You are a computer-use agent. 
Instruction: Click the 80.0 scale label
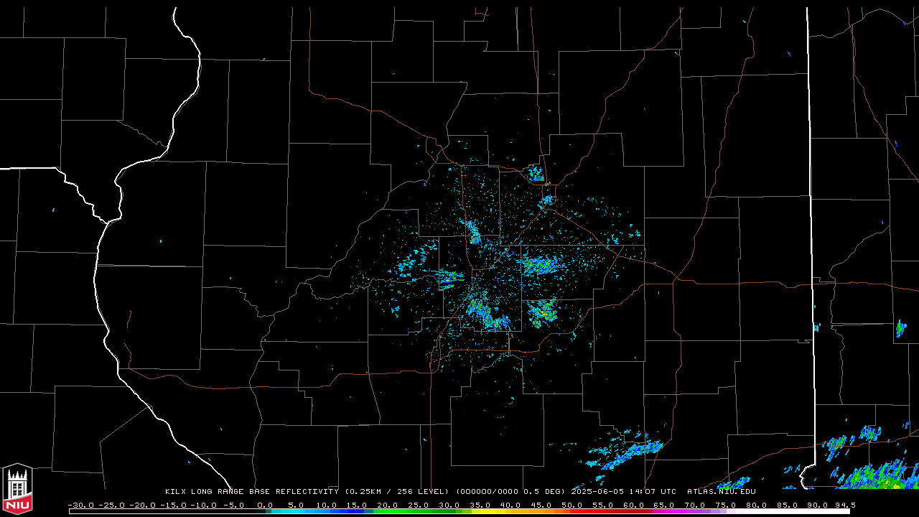[x=757, y=506]
